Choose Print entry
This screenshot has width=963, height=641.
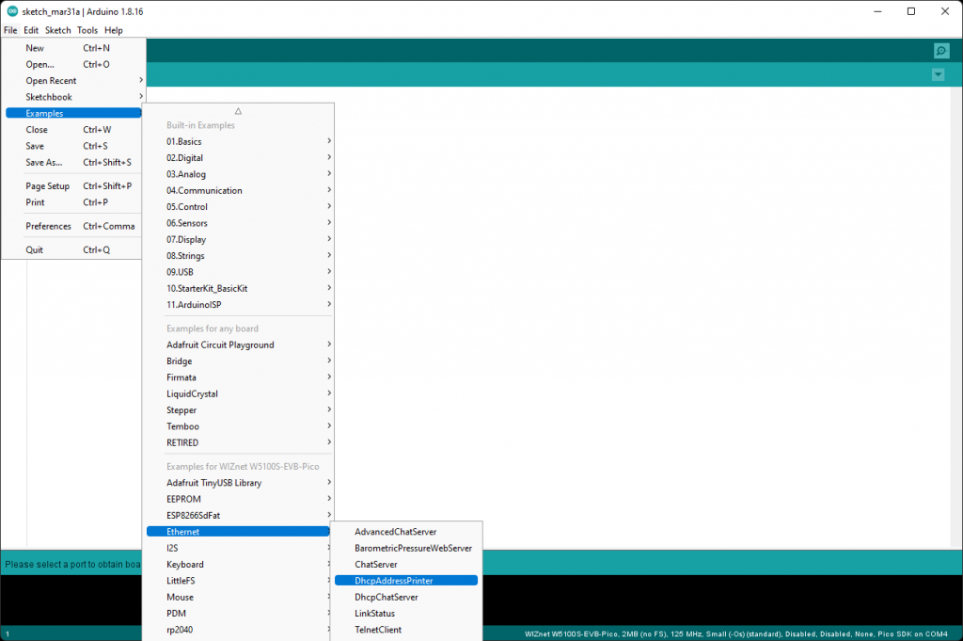click(x=73, y=202)
